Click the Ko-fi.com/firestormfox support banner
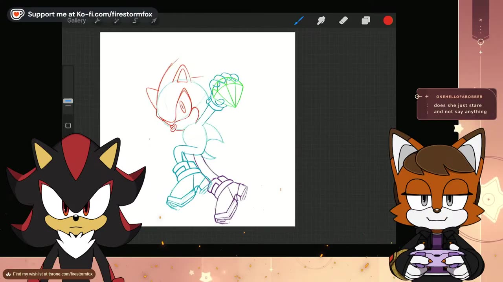This screenshot has width=503, height=282. [83, 14]
